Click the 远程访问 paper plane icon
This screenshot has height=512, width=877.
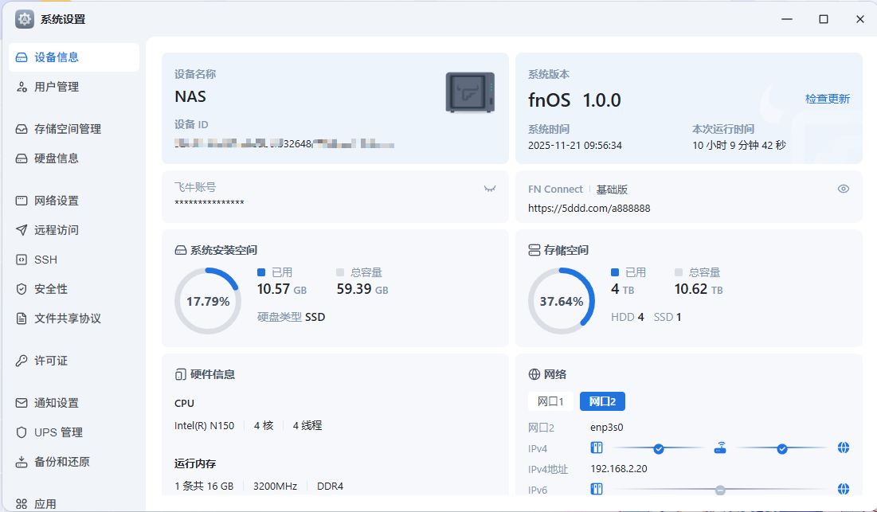(22, 230)
